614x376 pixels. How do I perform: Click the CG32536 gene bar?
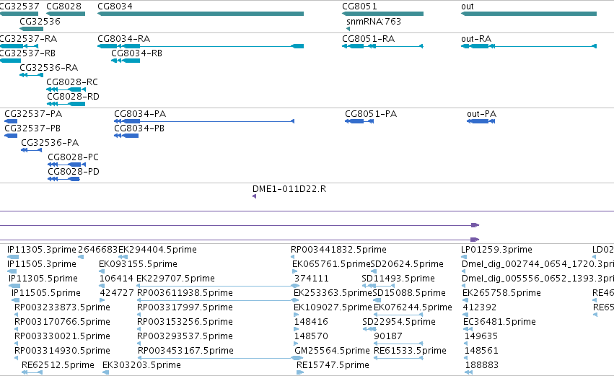(x=31, y=29)
